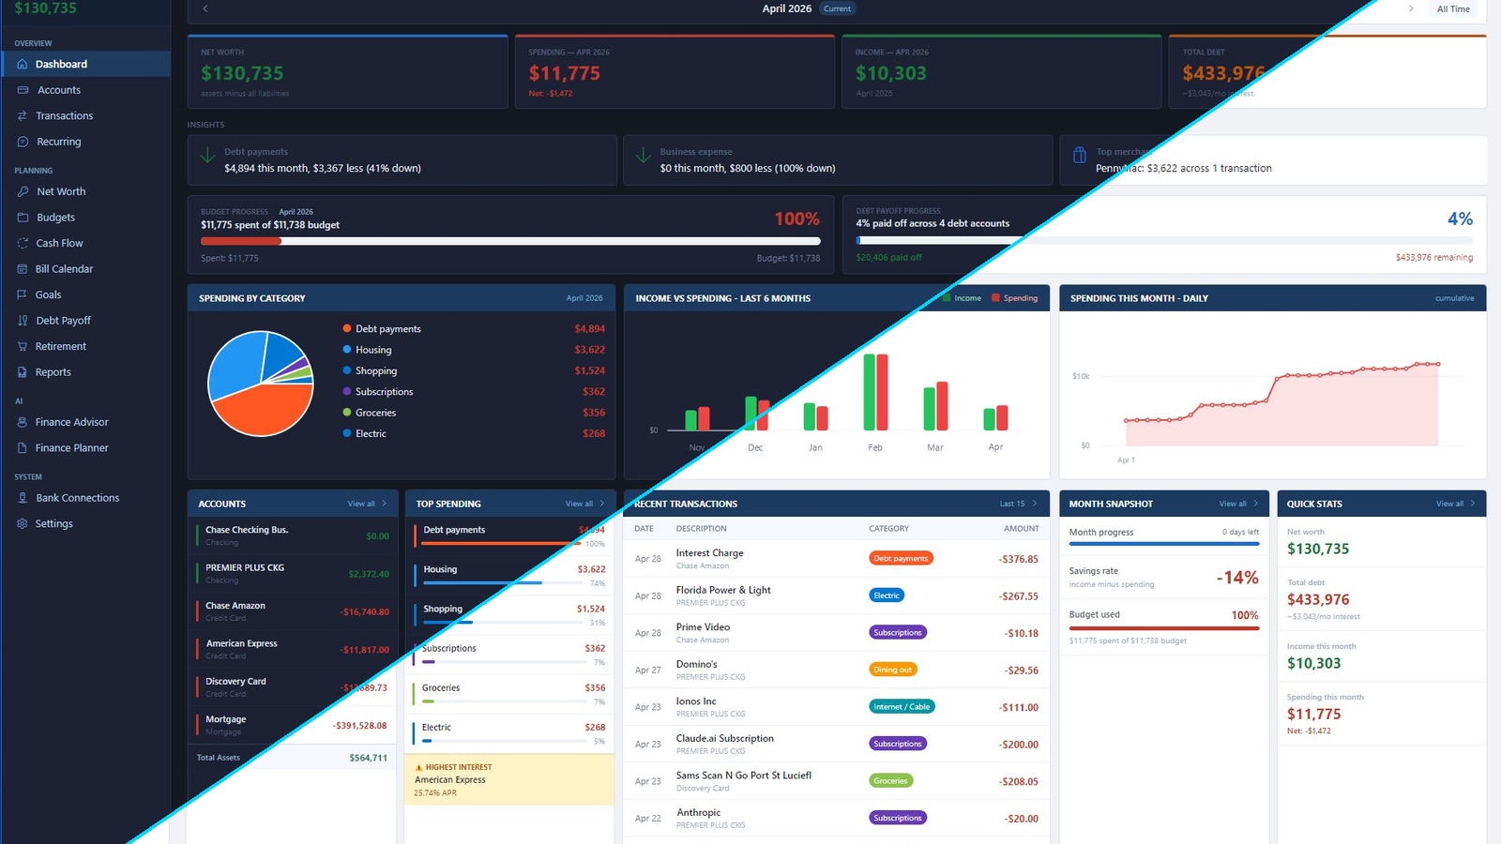Click the Bank Connections icon
Screen dimensions: 1501x844
click(x=23, y=498)
